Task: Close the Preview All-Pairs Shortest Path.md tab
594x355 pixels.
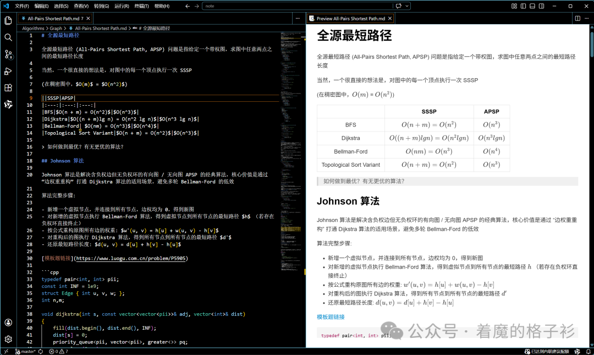Action: [390, 18]
